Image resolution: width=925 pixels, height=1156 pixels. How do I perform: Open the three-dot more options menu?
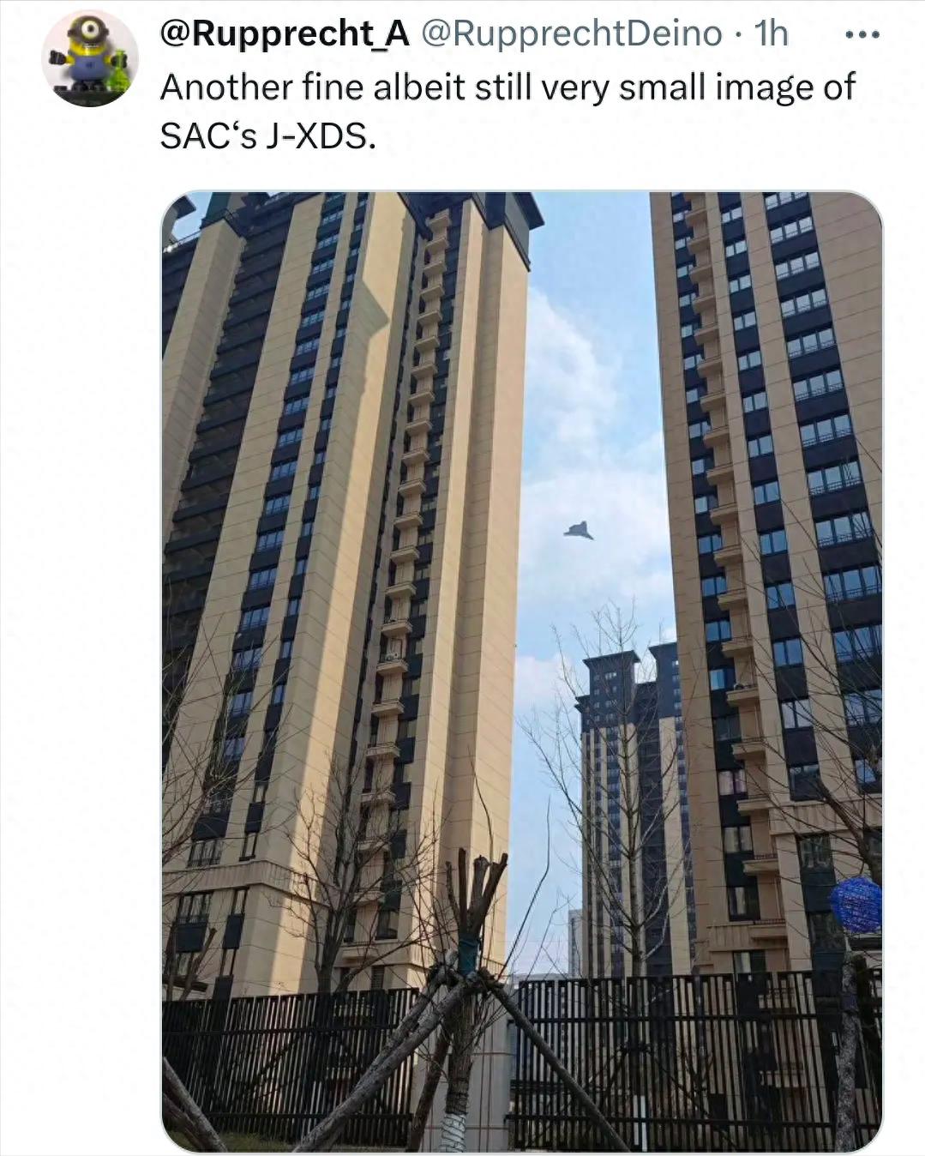pyautogui.click(x=862, y=35)
